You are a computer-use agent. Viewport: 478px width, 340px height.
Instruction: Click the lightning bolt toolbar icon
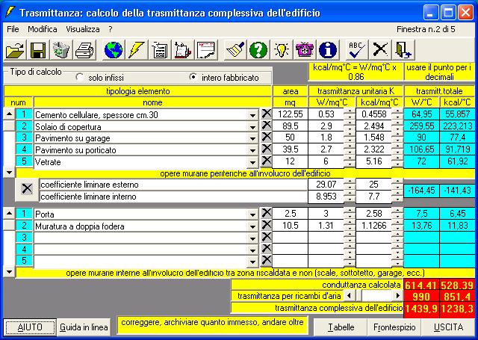coord(135,50)
